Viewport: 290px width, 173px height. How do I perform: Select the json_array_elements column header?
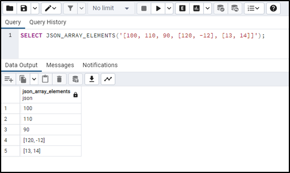coord(46,95)
